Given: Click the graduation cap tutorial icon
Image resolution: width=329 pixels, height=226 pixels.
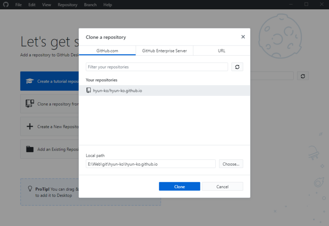Looking at the screenshot, I should coord(30,81).
